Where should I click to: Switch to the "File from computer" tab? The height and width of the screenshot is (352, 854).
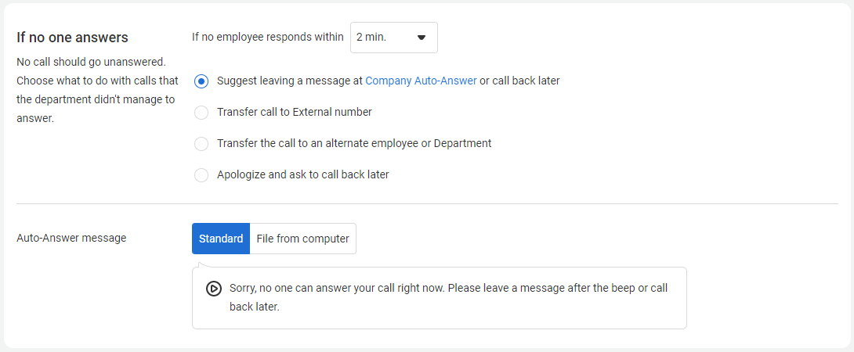pos(302,239)
